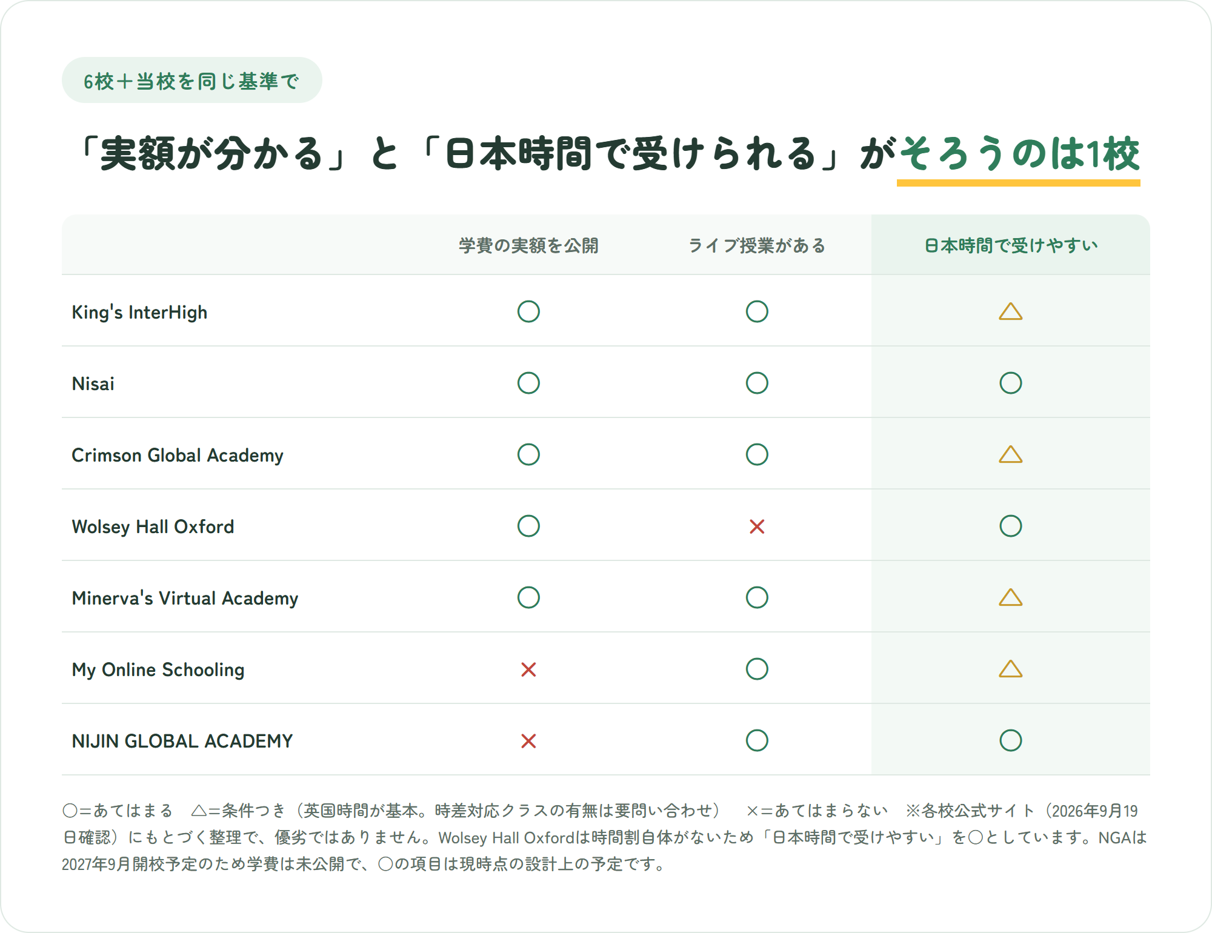
Task: Click King's InterHigh live lessons circle
Action: click(757, 311)
